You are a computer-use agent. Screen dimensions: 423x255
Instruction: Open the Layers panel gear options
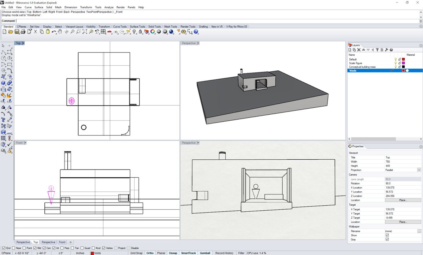click(421, 45)
